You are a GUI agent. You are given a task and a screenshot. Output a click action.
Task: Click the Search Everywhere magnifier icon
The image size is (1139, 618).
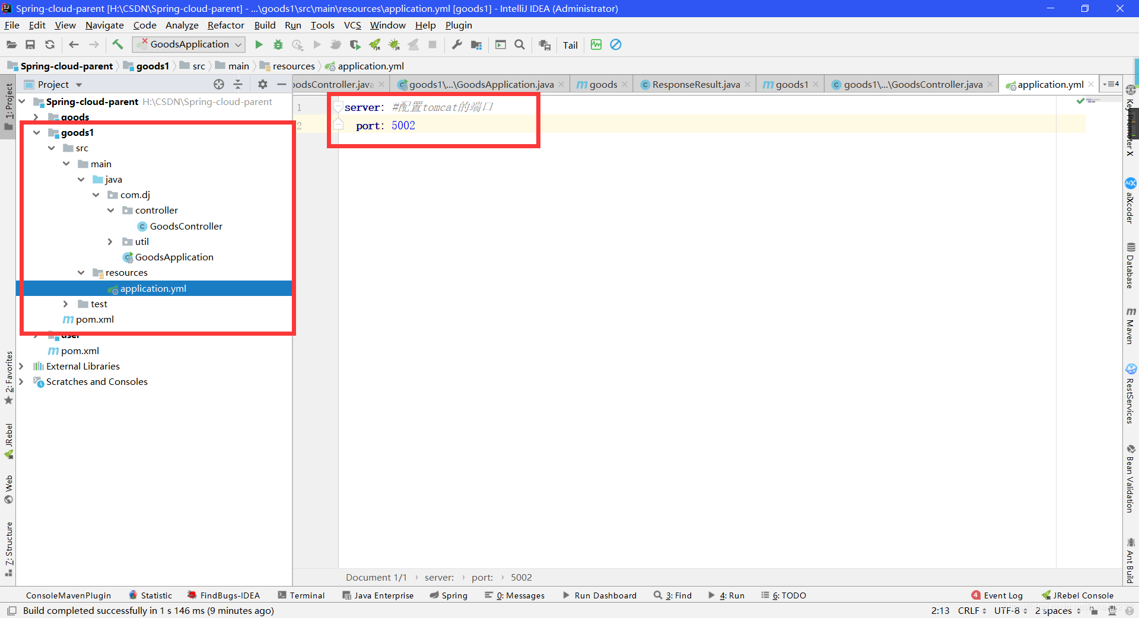520,44
